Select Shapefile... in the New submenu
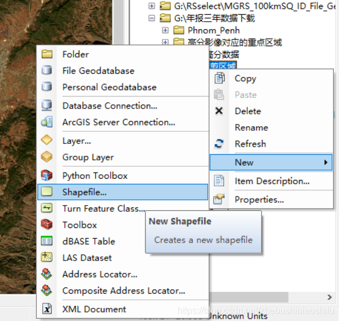Screen dimensions: 339x321 pyautogui.click(x=123, y=192)
